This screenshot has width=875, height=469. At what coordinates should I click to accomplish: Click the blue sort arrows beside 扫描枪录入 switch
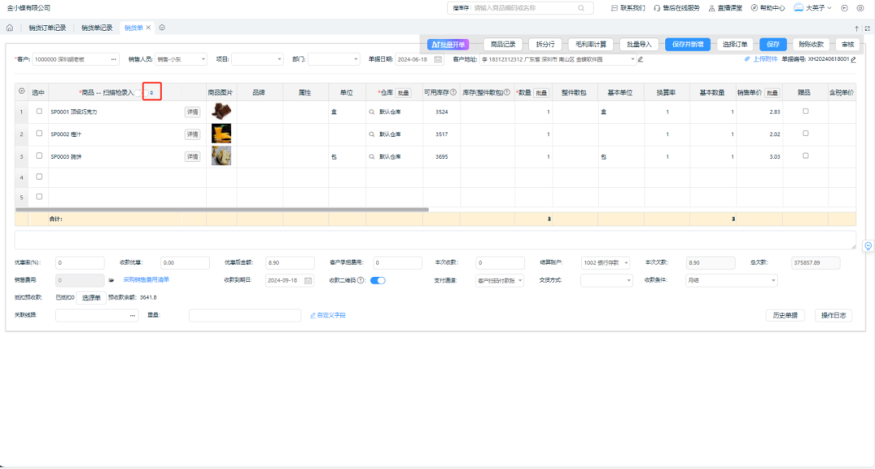pyautogui.click(x=152, y=92)
